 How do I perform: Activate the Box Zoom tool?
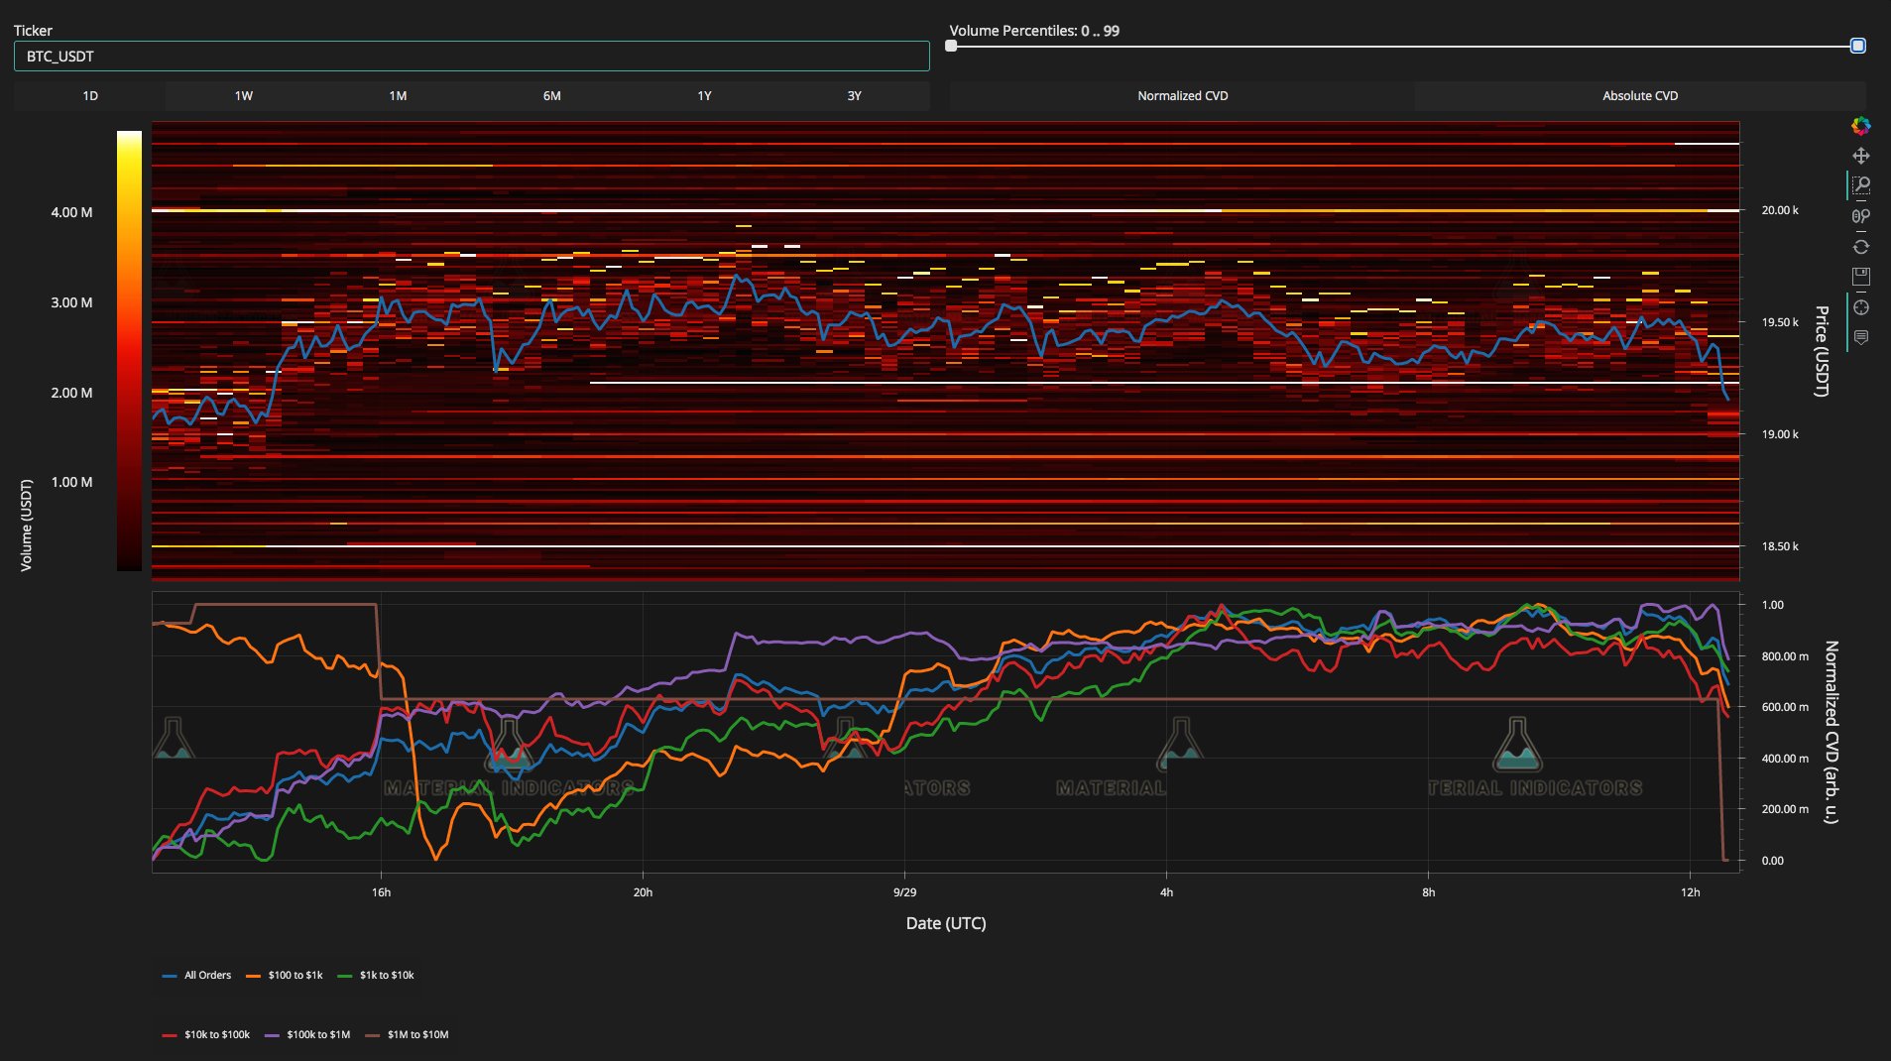pos(1860,185)
